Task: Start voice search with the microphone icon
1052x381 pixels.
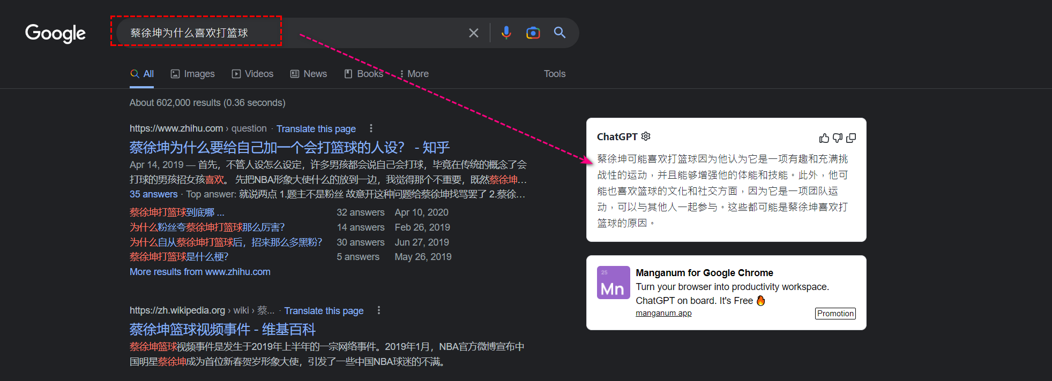Action: coord(506,33)
